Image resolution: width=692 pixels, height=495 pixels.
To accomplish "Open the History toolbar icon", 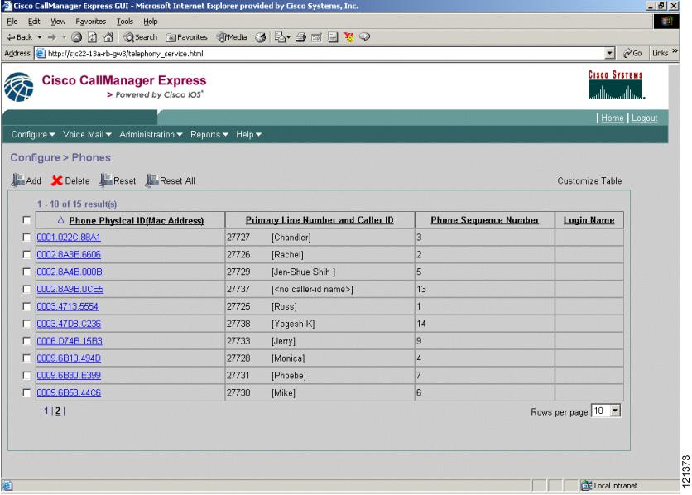I will (261, 37).
